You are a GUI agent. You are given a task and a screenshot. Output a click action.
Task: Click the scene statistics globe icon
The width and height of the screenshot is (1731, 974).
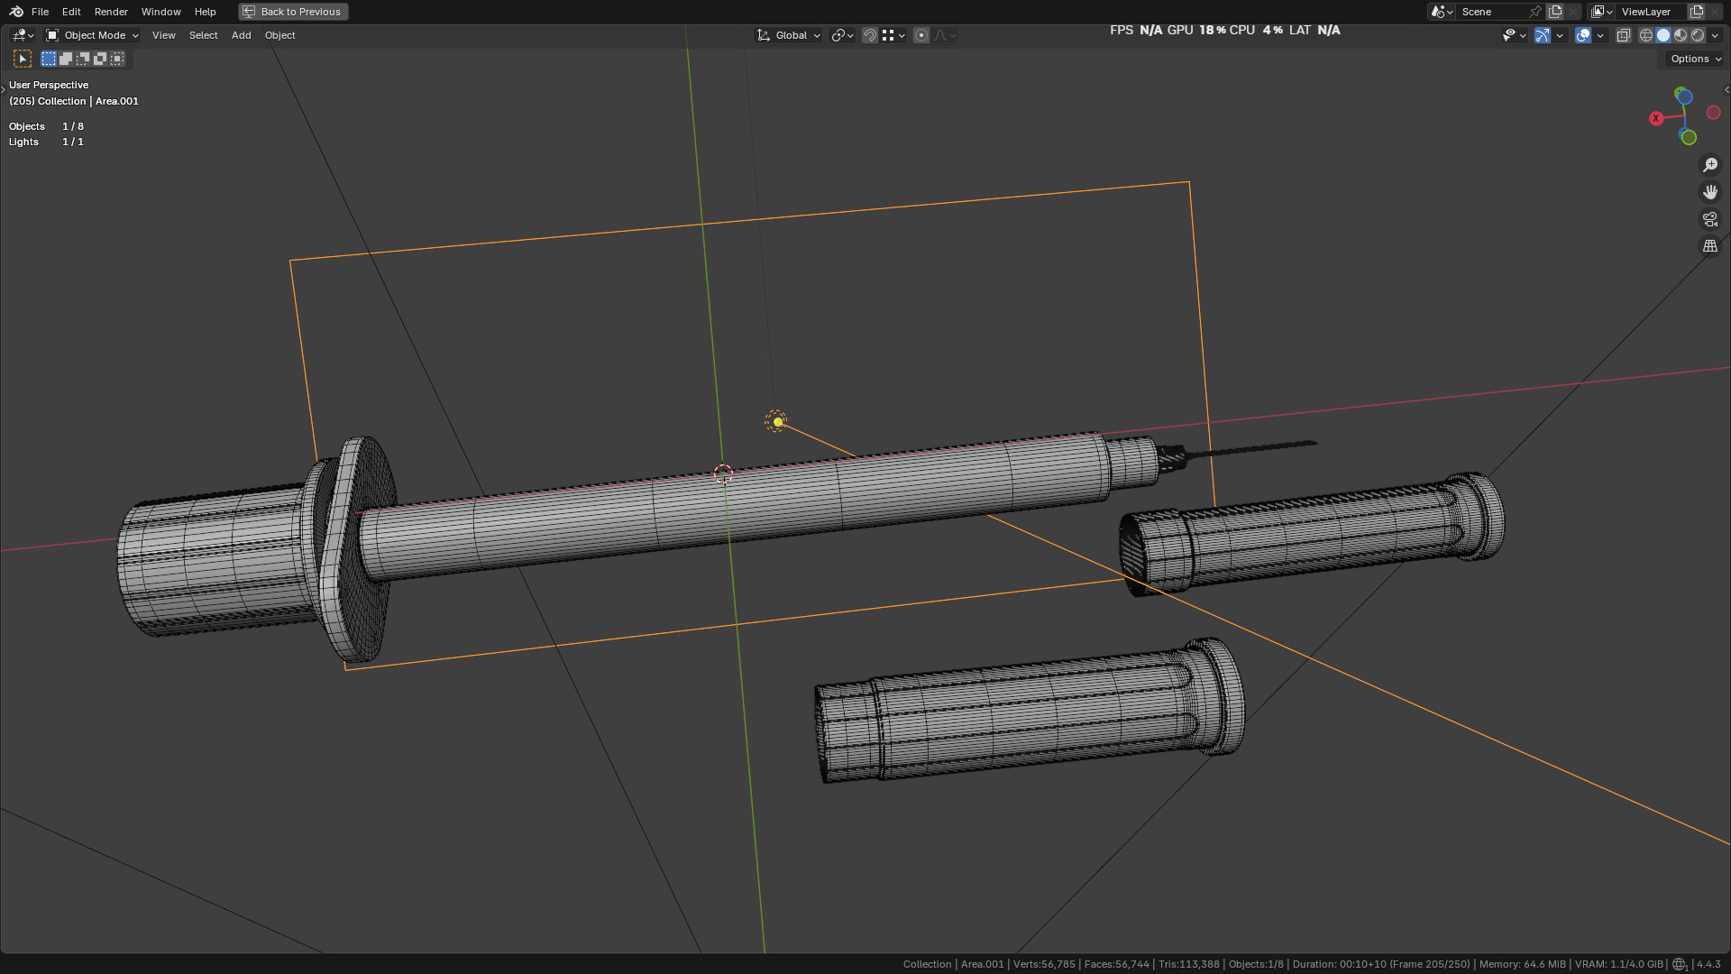pyautogui.click(x=1679, y=964)
